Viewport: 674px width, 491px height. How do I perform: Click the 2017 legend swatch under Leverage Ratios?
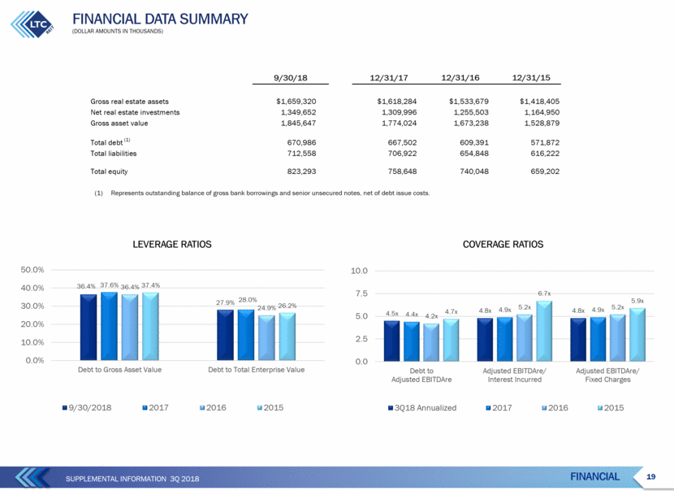point(145,407)
